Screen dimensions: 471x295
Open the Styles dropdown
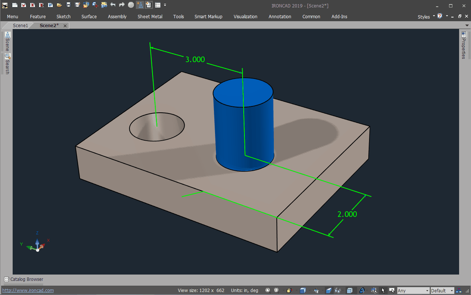[426, 17]
